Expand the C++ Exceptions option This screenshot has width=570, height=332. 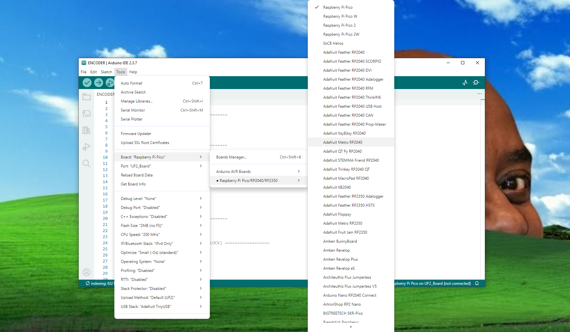pyautogui.click(x=162, y=217)
